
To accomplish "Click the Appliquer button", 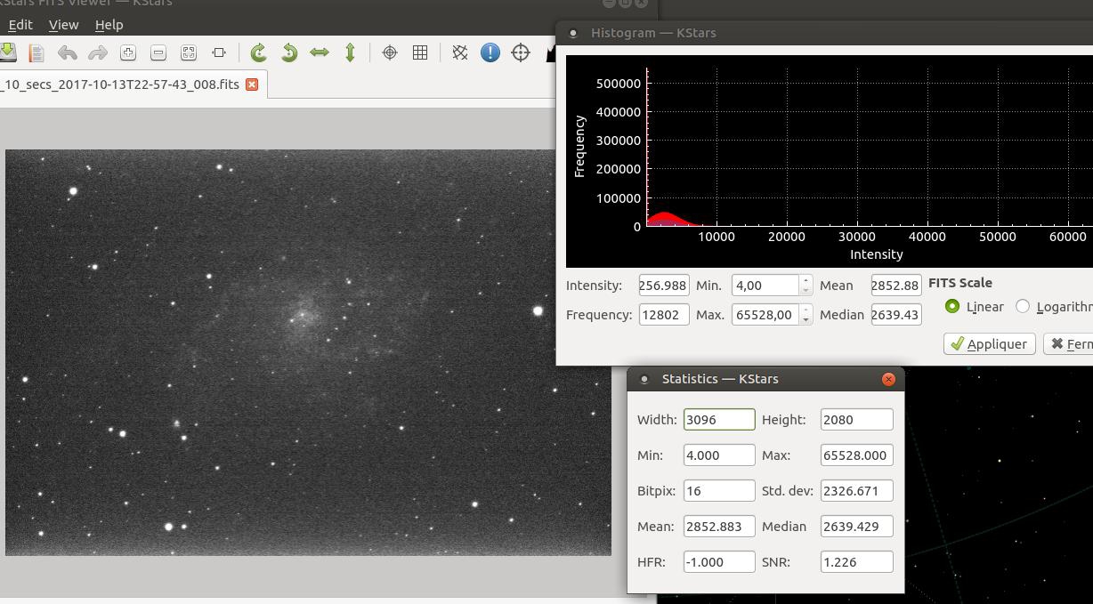I will [x=989, y=343].
